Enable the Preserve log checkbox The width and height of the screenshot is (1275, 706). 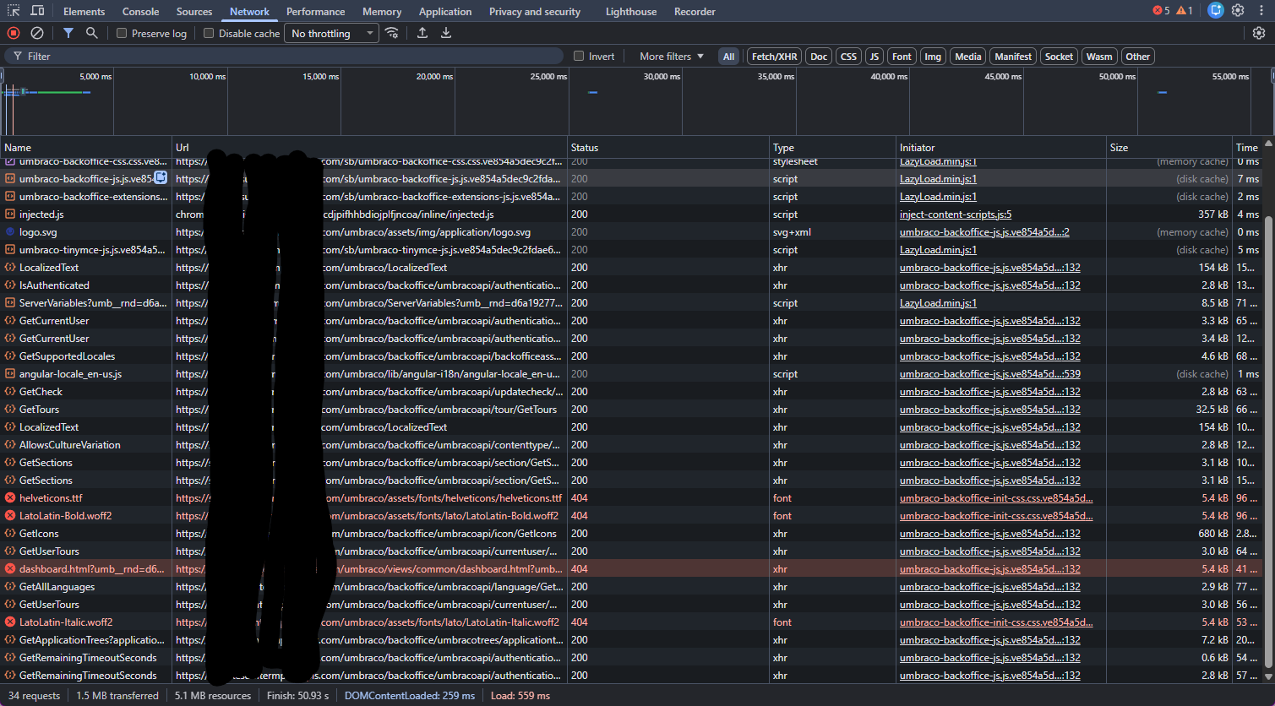(x=122, y=34)
